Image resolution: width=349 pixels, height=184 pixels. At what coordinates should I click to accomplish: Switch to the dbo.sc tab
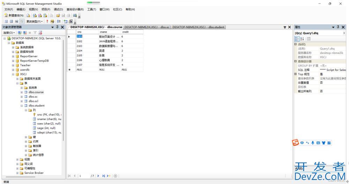point(147,27)
